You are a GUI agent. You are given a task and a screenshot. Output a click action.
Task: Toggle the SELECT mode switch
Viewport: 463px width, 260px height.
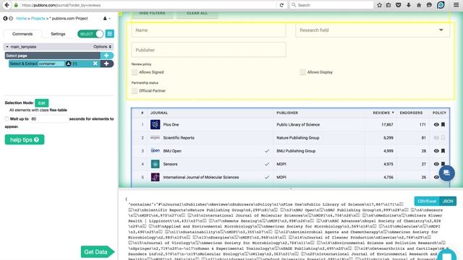click(90, 34)
